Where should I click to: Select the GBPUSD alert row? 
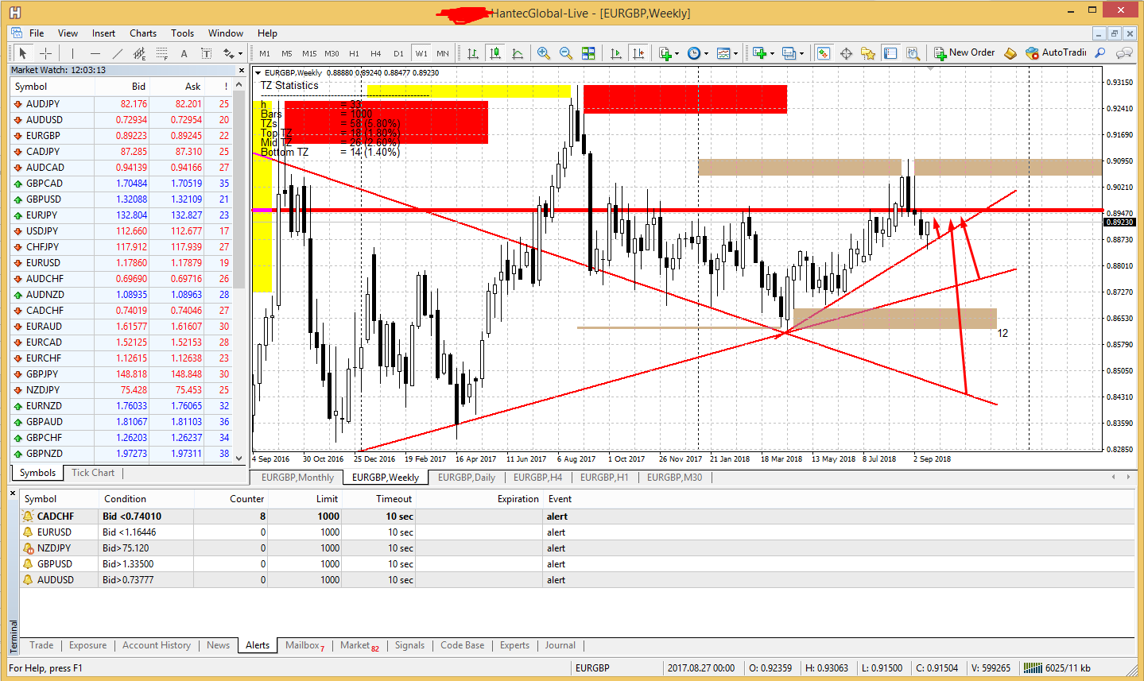[x=577, y=564]
